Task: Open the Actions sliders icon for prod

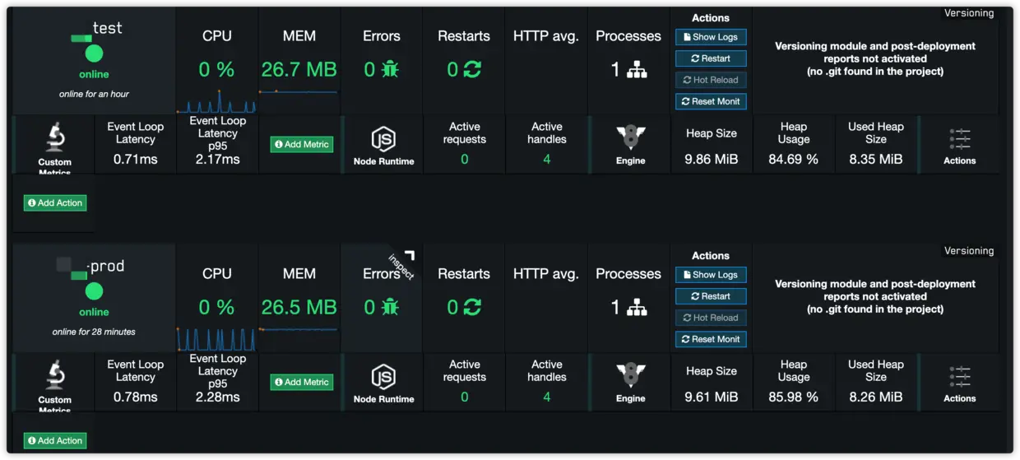Action: click(x=959, y=375)
